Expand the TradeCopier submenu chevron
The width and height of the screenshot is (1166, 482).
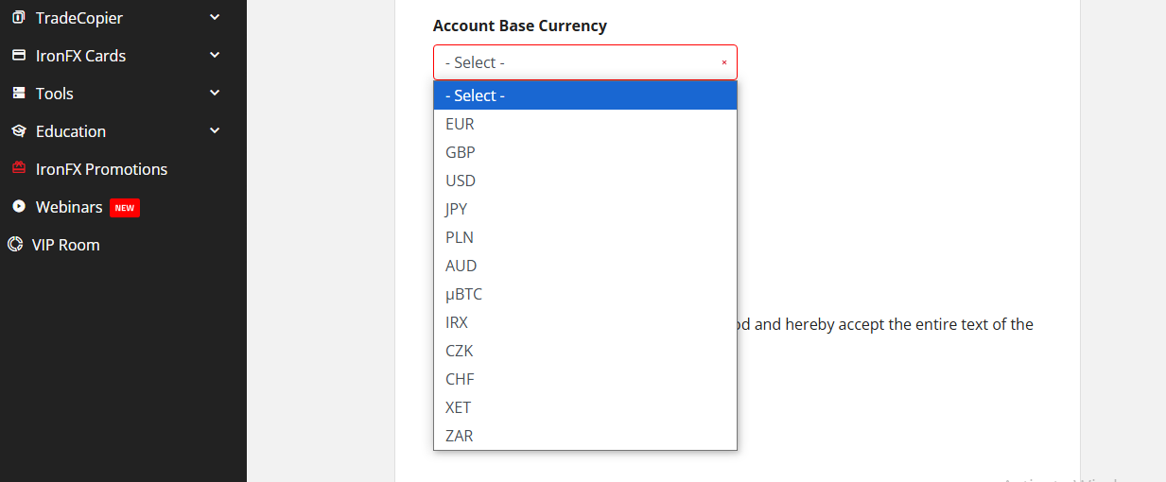click(x=215, y=17)
